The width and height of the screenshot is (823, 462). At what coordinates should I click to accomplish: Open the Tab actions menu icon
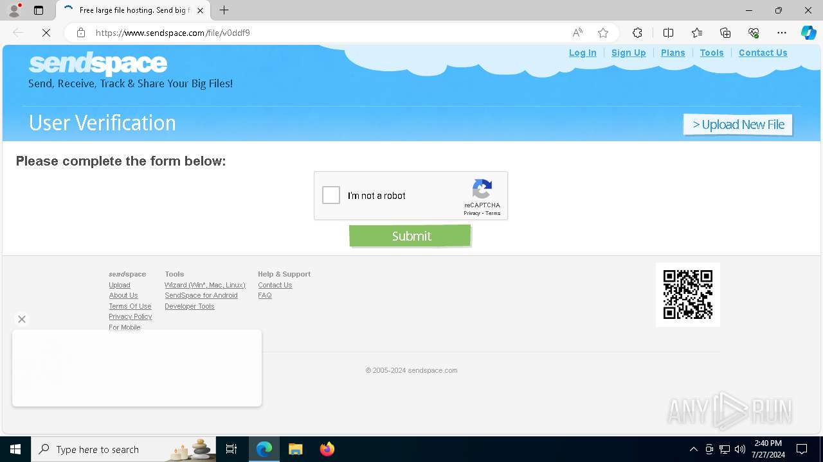point(39,10)
